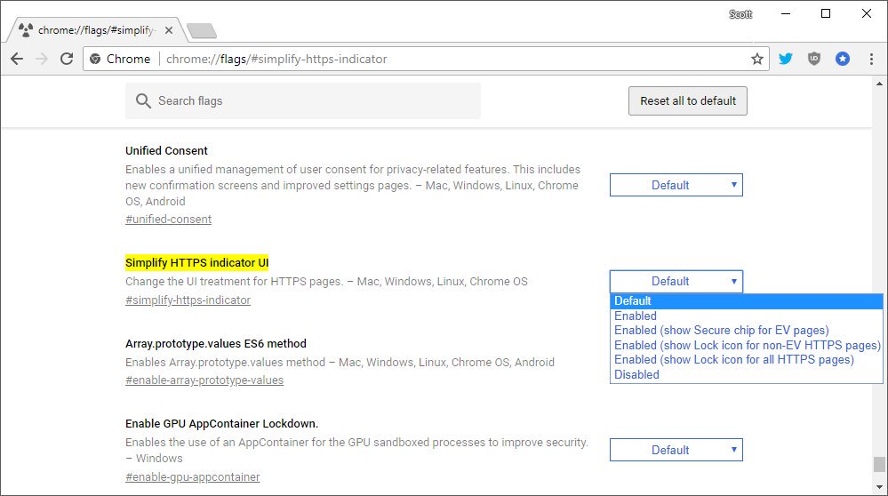Choose Enabled (show Secure chip for EV pages)

721,331
